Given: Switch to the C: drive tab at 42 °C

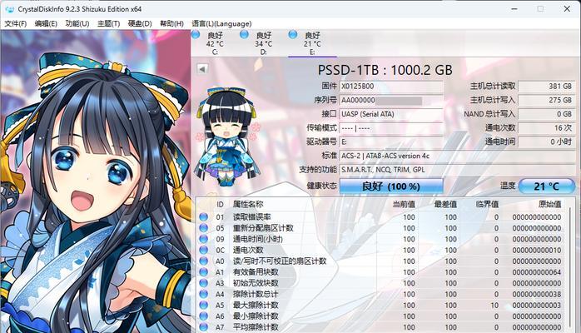Looking at the screenshot, I should [x=215, y=43].
